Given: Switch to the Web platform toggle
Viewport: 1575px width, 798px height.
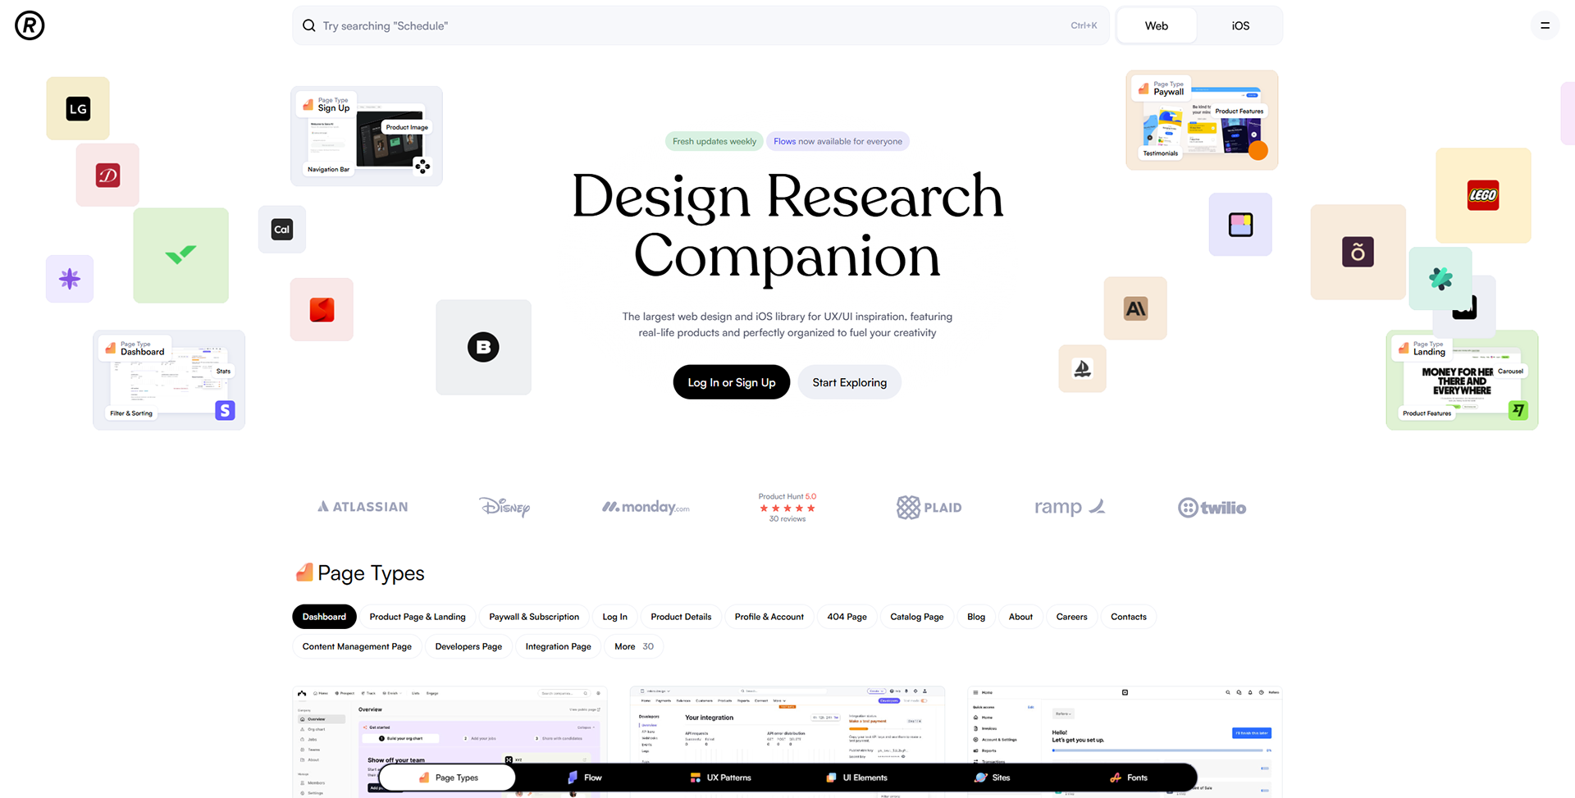Looking at the screenshot, I should pos(1157,25).
